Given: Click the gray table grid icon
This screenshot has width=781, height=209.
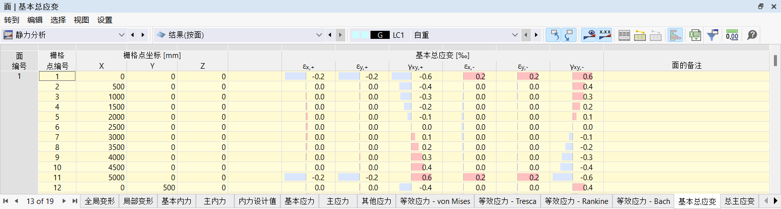Looking at the screenshot, I should point(625,35).
